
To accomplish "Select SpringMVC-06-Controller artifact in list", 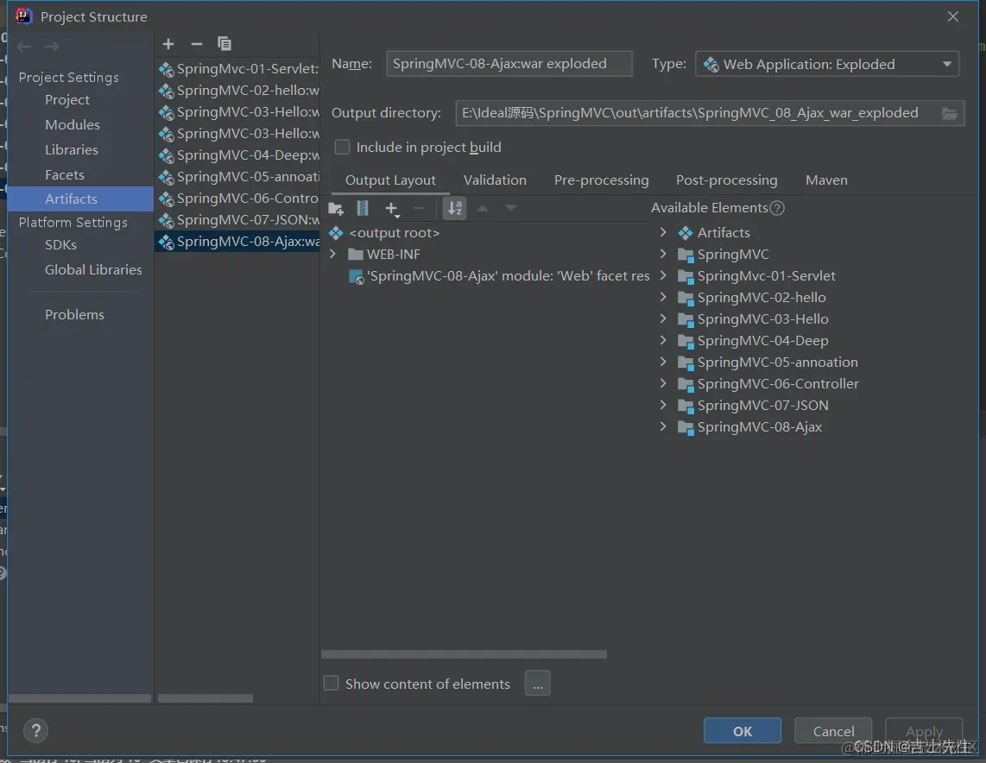I will tap(237, 198).
